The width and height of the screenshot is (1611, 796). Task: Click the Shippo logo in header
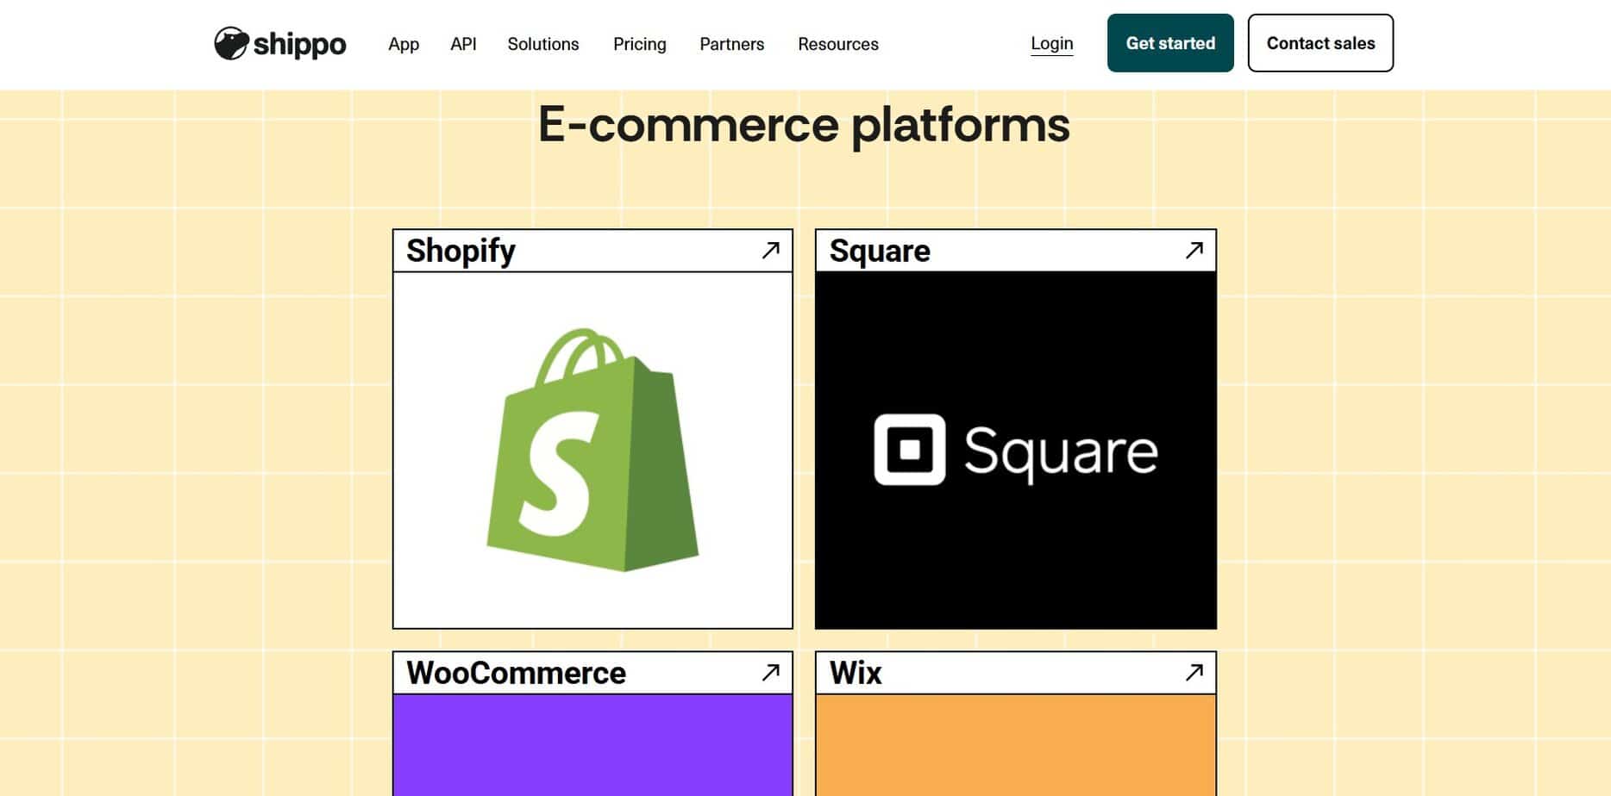tap(279, 44)
